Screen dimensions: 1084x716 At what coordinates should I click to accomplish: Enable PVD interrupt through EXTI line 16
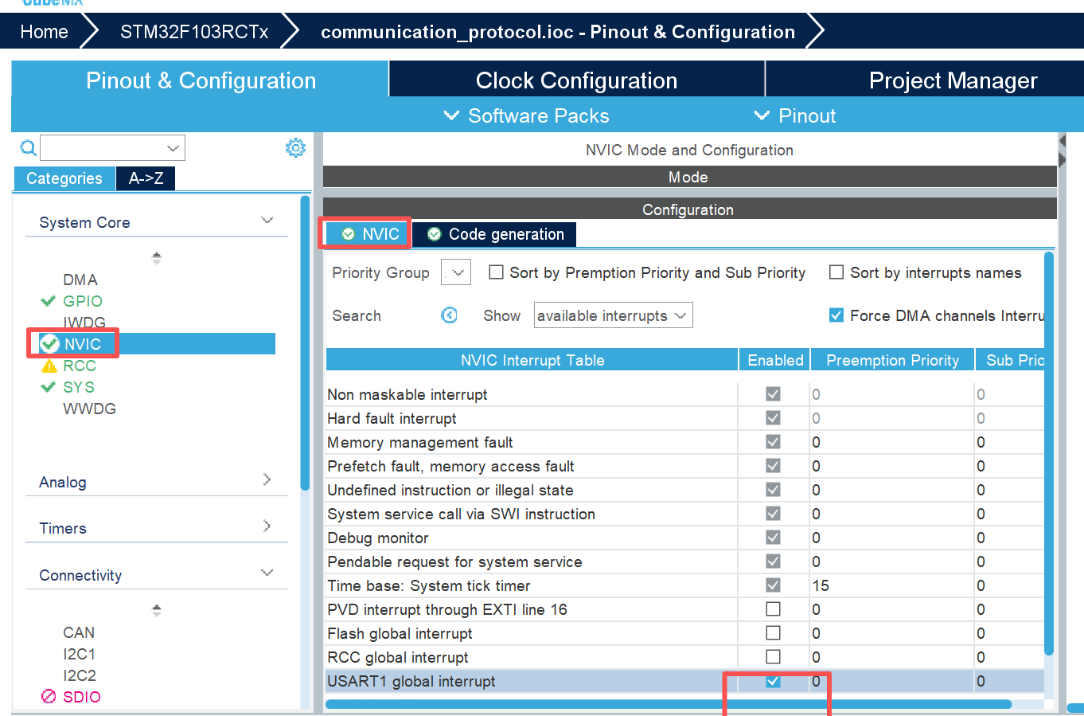(x=773, y=609)
